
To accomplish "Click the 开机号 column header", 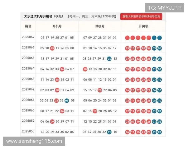I will (x=57, y=26).
